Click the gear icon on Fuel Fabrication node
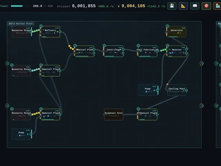 [x=138, y=45]
